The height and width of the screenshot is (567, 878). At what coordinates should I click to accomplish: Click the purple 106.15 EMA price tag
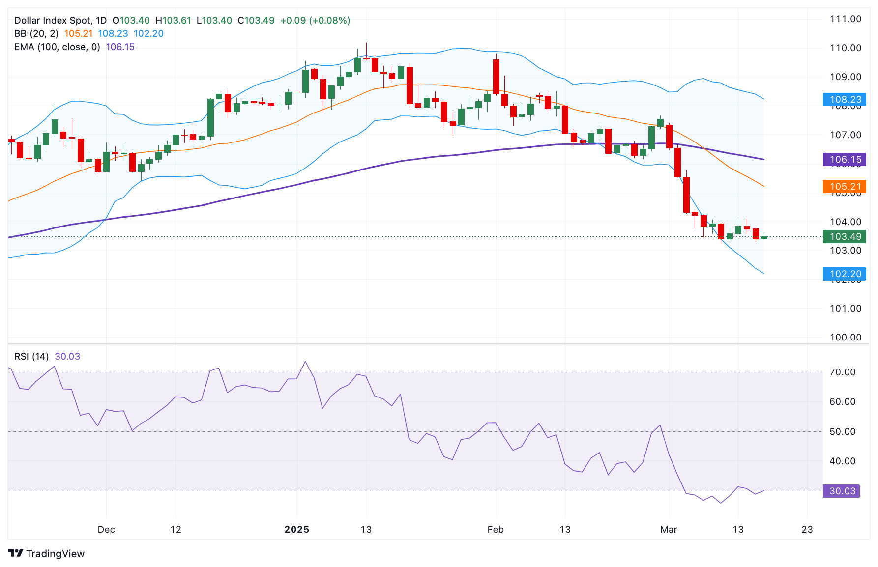845,159
